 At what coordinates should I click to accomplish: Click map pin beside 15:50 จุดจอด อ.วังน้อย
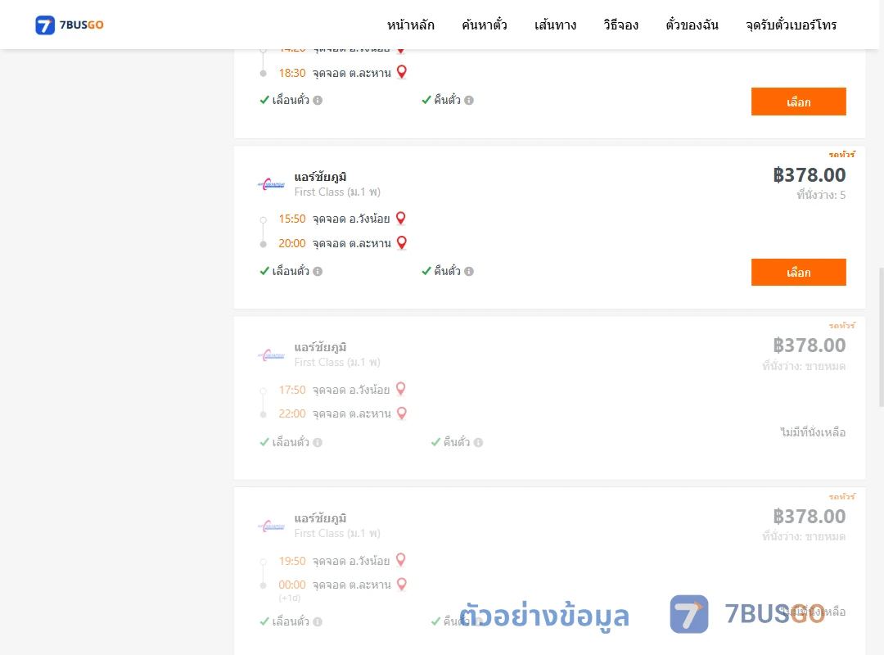[x=401, y=218]
